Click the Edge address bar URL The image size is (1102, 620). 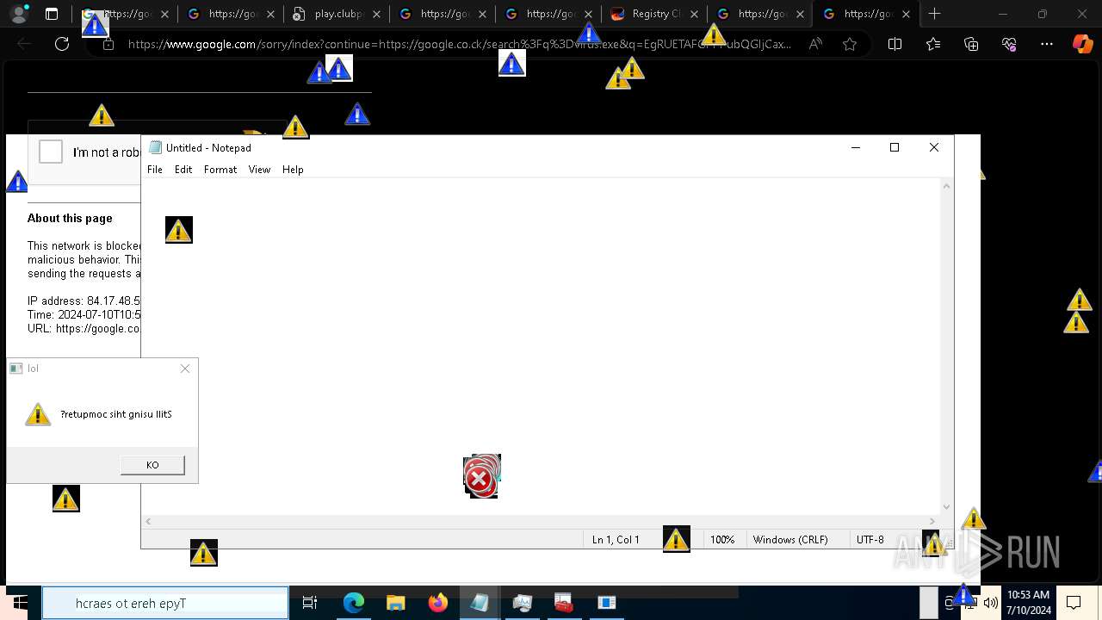459,44
